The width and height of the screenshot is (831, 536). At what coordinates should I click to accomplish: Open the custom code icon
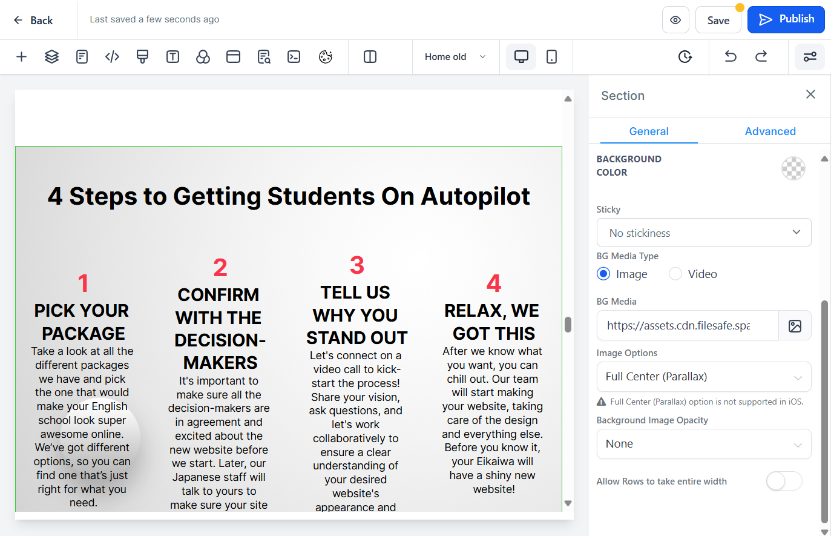[112, 57]
